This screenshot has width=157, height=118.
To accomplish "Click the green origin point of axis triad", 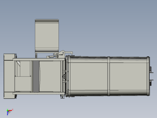I will coord(8,110).
